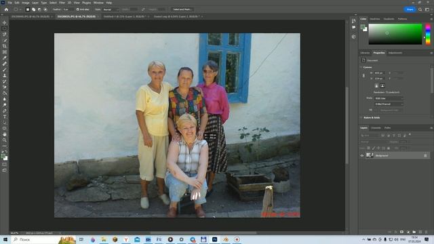Select the Pen tool
The width and height of the screenshot is (434, 244).
click(5, 111)
